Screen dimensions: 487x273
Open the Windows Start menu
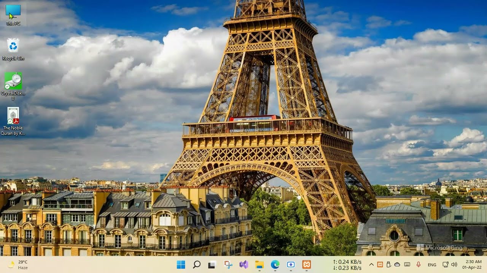[181, 265]
